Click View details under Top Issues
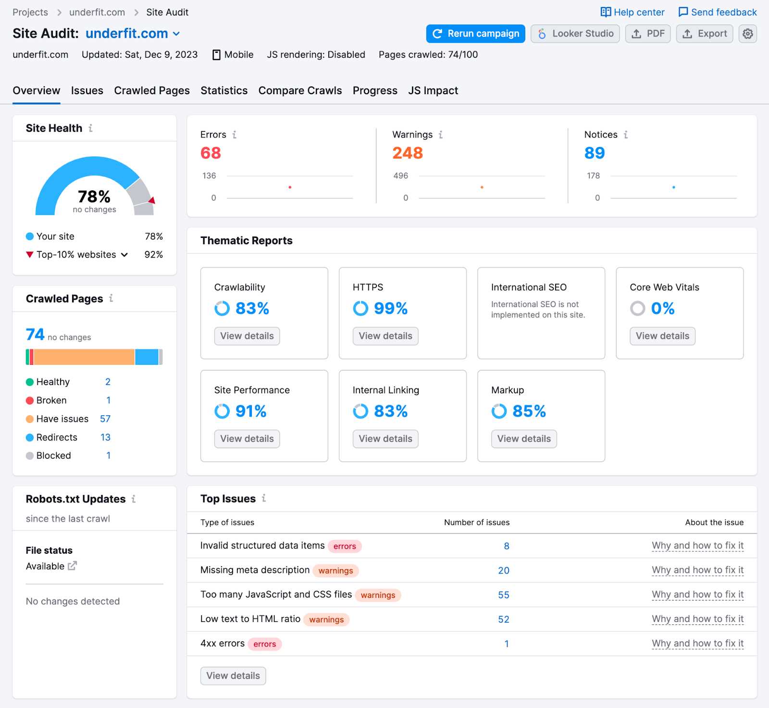This screenshot has width=769, height=708. [x=233, y=676]
